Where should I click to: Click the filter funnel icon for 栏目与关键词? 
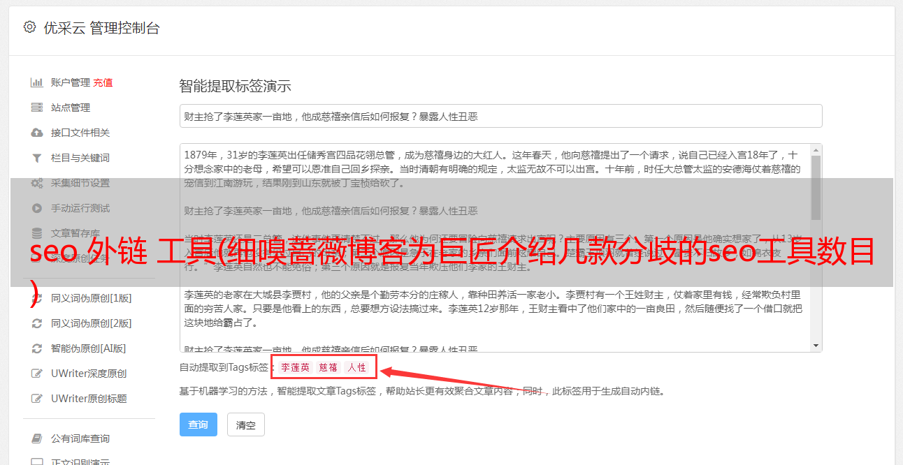[x=37, y=158]
